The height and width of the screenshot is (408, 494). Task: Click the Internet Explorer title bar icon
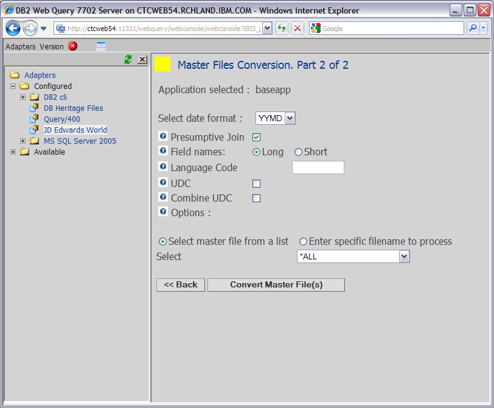[9, 10]
